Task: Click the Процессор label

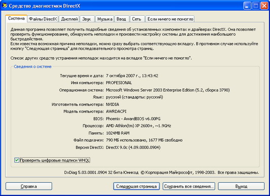Action: point(93,126)
